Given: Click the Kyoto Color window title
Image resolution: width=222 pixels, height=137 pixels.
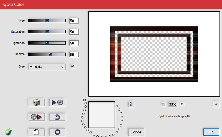Looking at the screenshot, I should pos(13,4).
